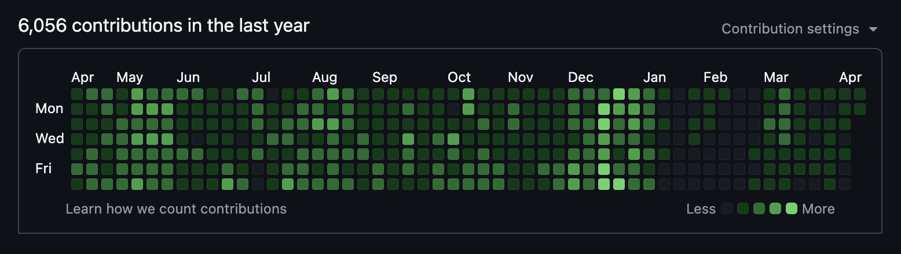Screen dimensions: 901x254
Task: Select the first cell in the Wed row
Action: click(x=77, y=139)
